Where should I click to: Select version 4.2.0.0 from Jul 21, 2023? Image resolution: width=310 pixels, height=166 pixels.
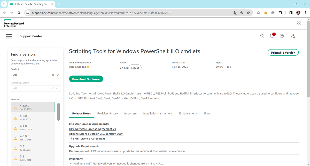pyautogui.click(x=33, y=118)
